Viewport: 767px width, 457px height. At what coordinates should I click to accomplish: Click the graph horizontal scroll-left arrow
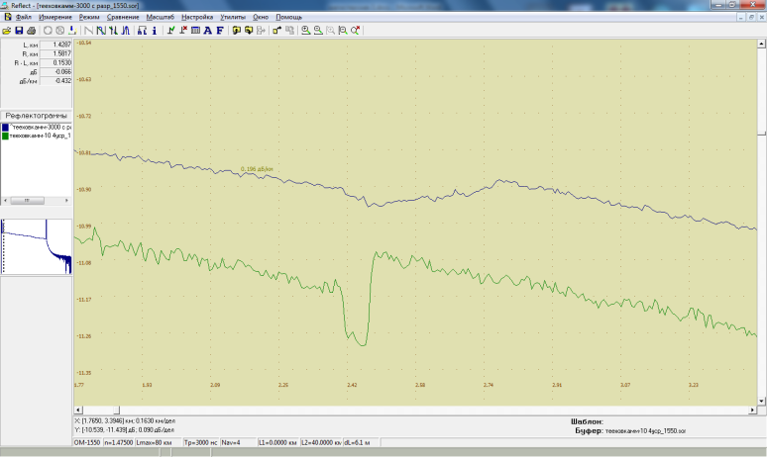coord(78,411)
